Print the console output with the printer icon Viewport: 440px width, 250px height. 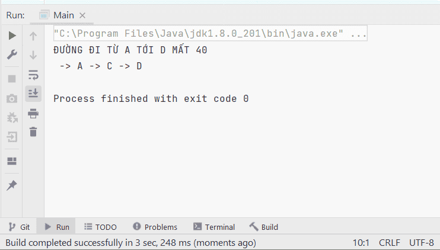click(x=33, y=113)
